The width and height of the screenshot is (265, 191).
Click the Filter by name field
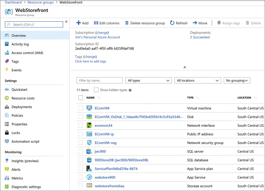(99, 80)
